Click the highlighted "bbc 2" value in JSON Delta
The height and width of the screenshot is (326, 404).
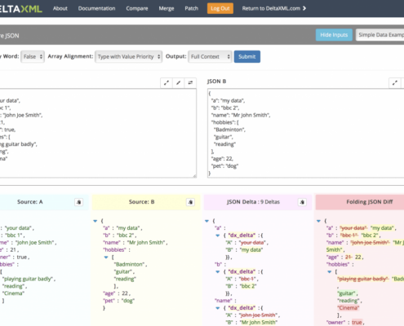pos(248,286)
